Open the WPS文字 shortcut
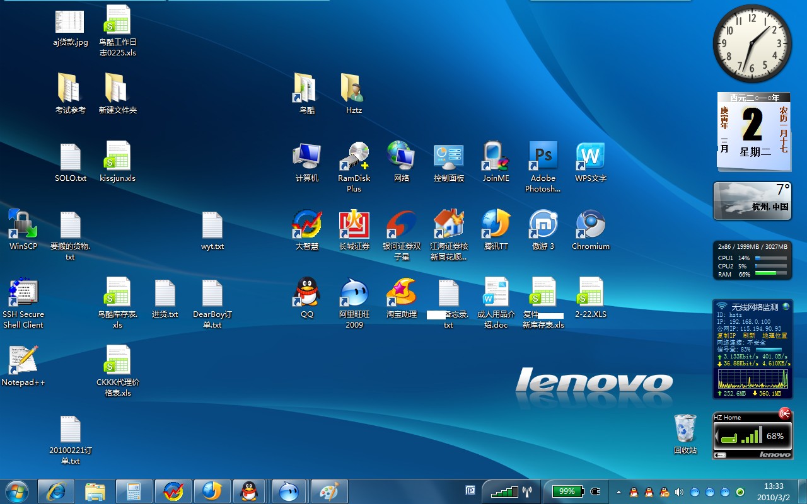 click(x=591, y=156)
